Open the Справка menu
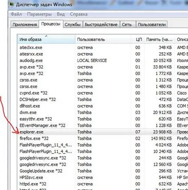The height and width of the screenshot is (190, 188). 78,14
